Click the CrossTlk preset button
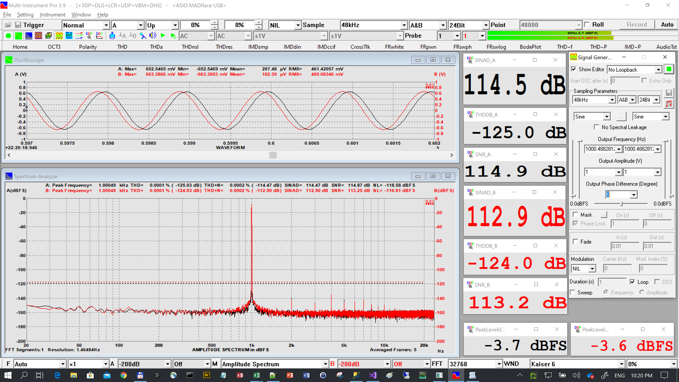Screen dimensions: 679x382 [x=360, y=47]
